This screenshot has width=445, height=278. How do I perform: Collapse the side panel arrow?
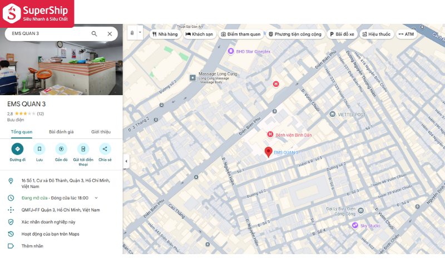[126, 161]
